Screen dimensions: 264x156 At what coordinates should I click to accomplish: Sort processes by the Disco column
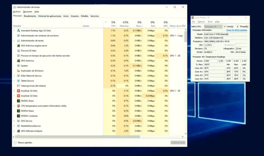136,24
